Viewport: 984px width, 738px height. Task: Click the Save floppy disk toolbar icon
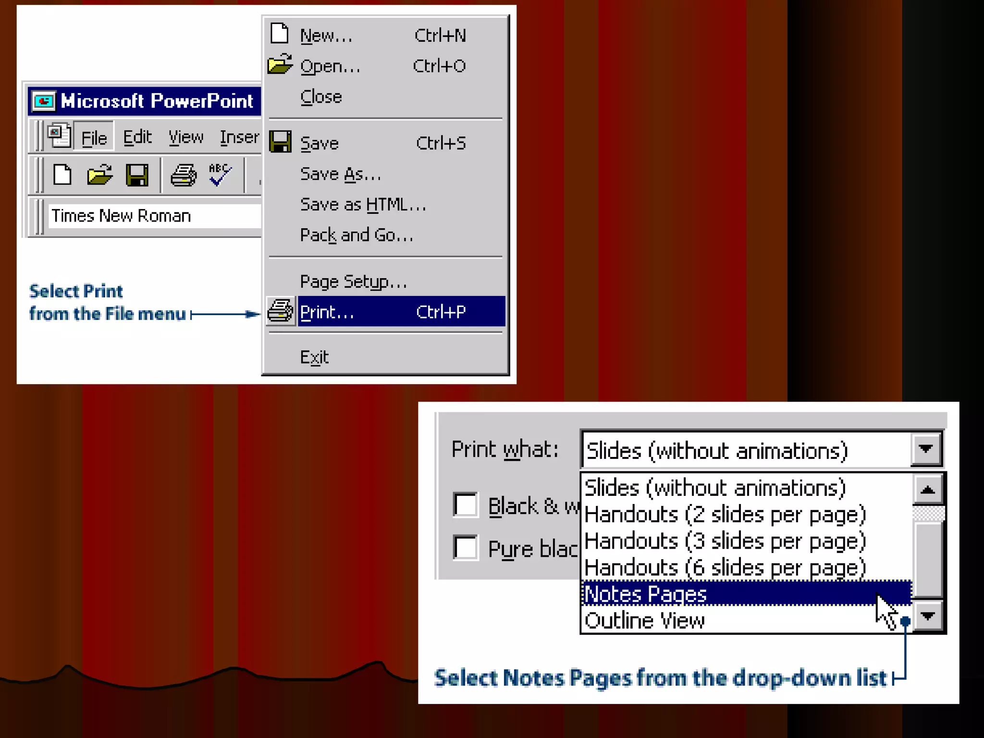point(137,175)
